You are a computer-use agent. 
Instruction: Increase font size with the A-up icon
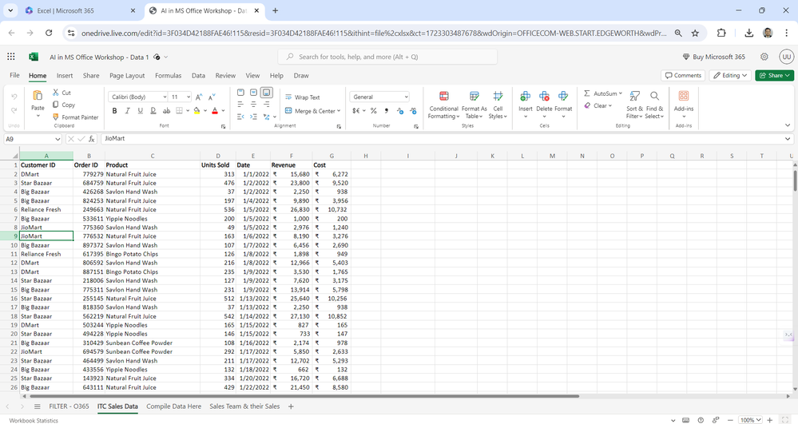point(200,97)
